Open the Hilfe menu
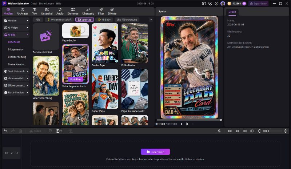Image resolution: width=291 pixels, height=169 pixels. (59, 4)
